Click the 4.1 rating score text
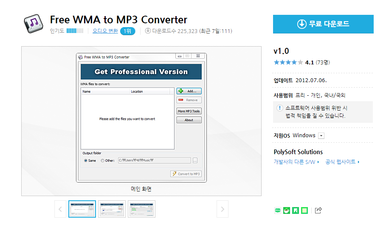This screenshot has width=386, height=238. [x=310, y=63]
